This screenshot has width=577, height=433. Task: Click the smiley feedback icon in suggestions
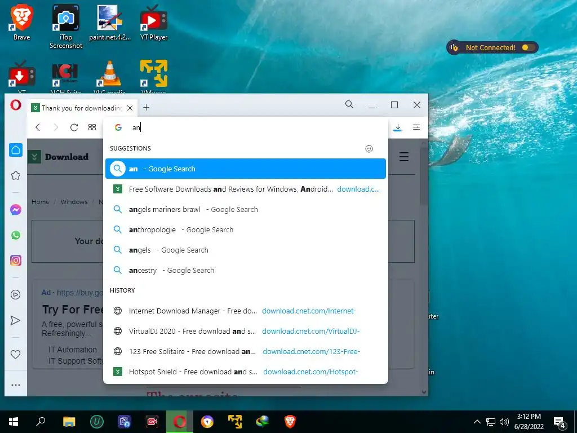tap(369, 149)
